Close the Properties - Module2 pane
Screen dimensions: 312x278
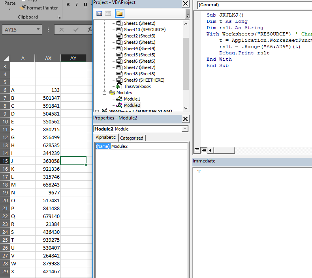tap(185, 118)
